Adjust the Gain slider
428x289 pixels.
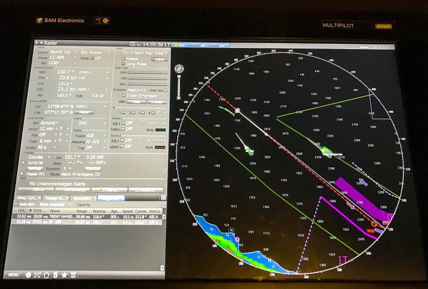(x=148, y=73)
